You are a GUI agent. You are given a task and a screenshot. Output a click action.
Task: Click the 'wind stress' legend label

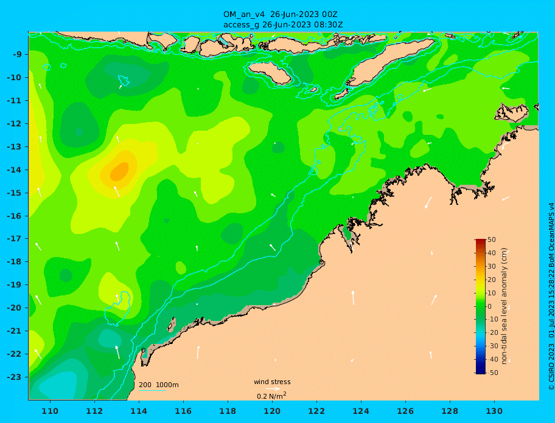[x=272, y=382]
